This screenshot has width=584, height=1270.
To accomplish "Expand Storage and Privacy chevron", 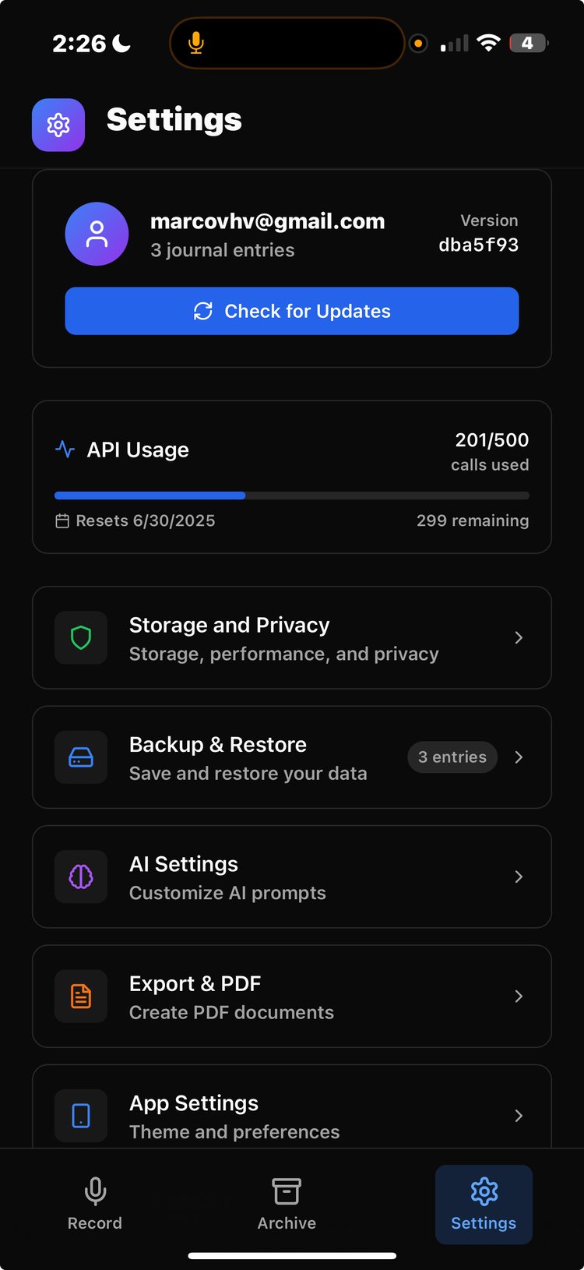I will [519, 637].
